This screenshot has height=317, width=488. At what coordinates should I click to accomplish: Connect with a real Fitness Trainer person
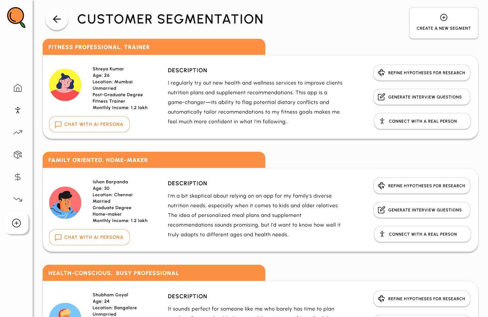pyautogui.click(x=422, y=121)
